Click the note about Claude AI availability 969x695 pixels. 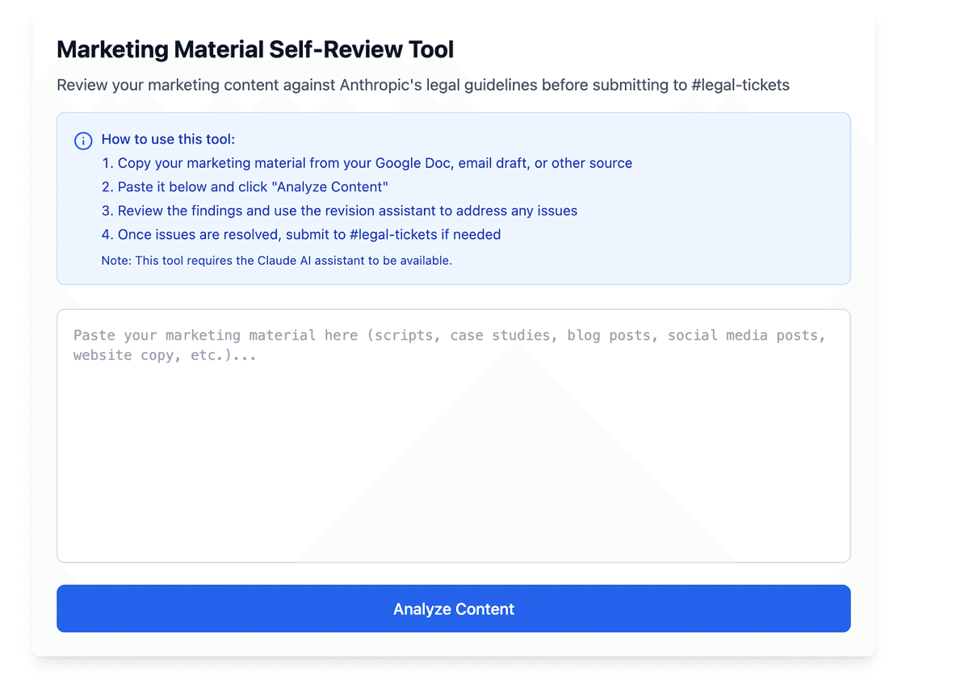(276, 261)
